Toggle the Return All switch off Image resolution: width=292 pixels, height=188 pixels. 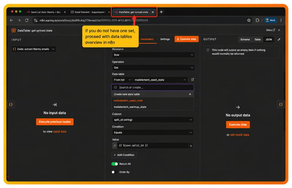point(115,164)
